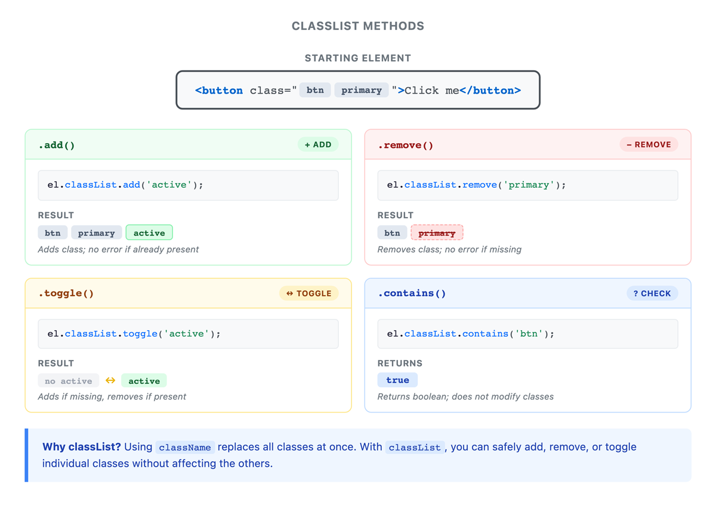Click RESULT label in the add card
Viewport: 716px width, 509px height.
click(x=56, y=215)
